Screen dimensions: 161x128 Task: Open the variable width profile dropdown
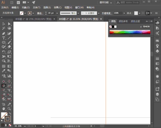pyautogui.click(x=78, y=13)
